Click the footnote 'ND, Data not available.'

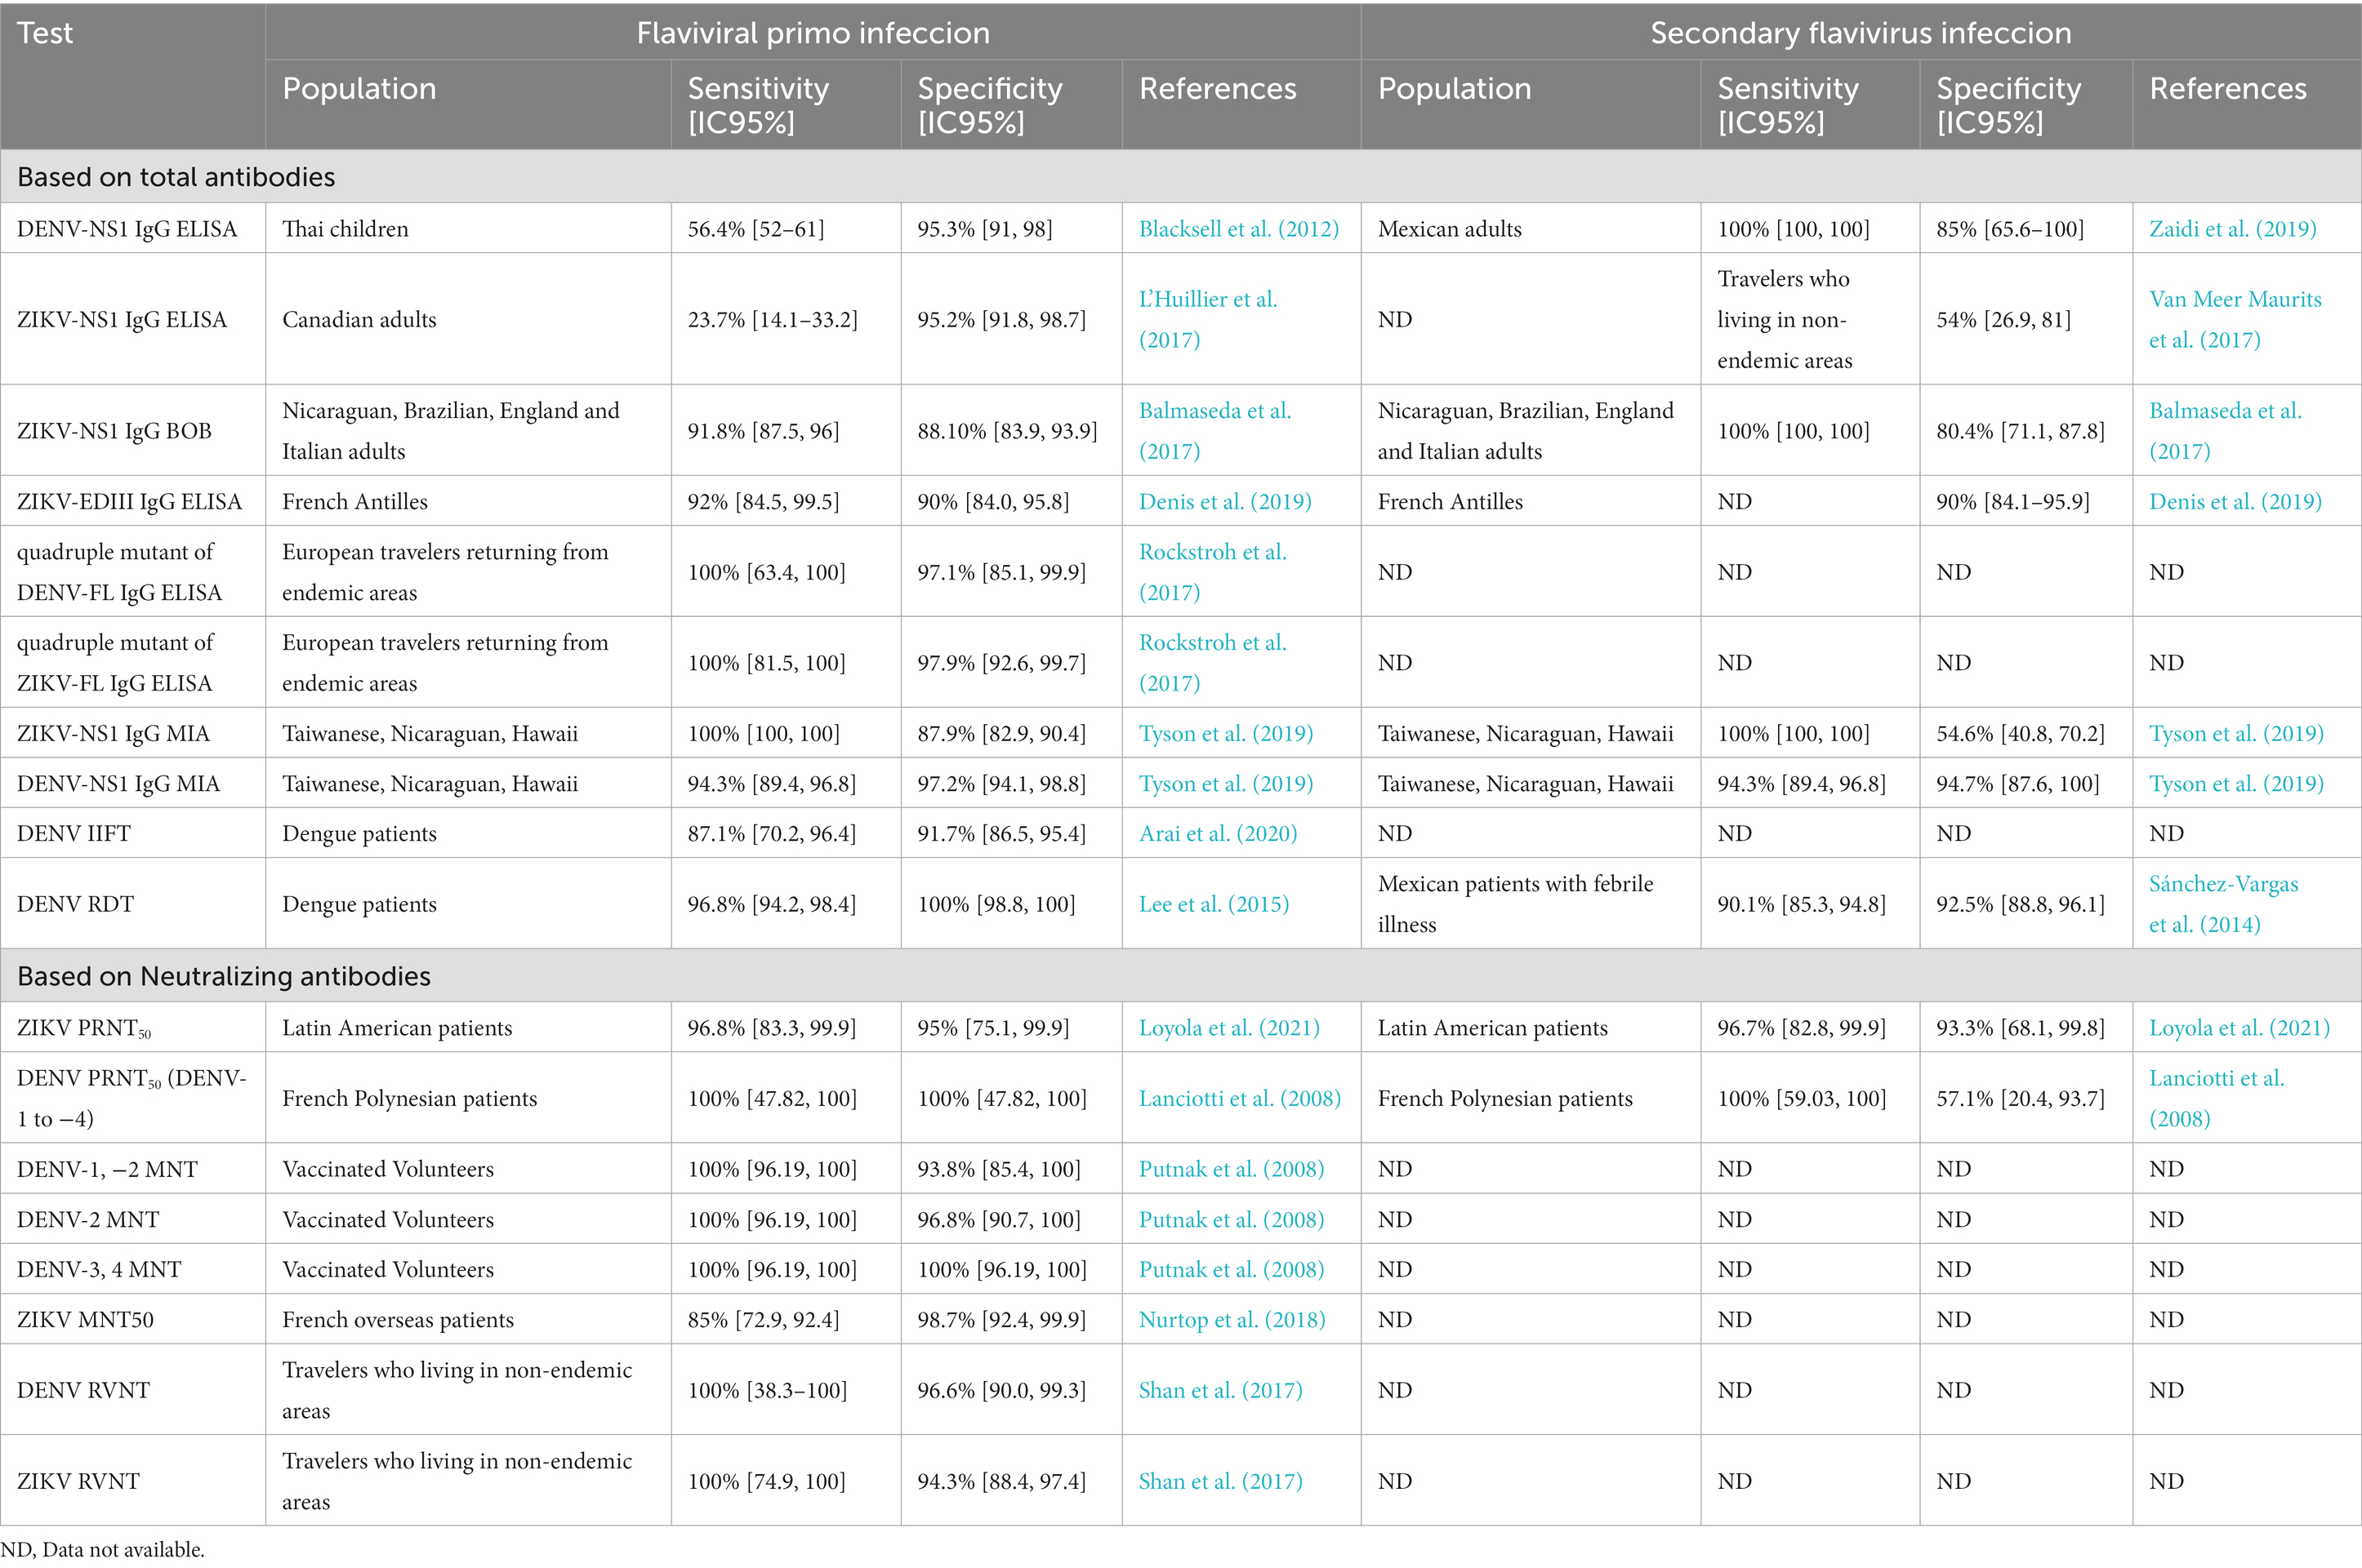coord(102,1550)
